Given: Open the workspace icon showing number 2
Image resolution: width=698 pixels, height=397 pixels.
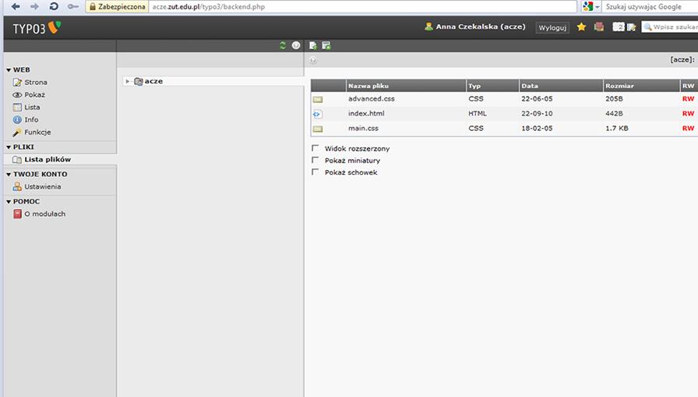Looking at the screenshot, I should coord(619,27).
